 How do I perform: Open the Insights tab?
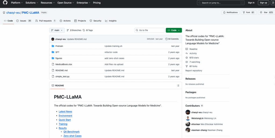point(111,21)
